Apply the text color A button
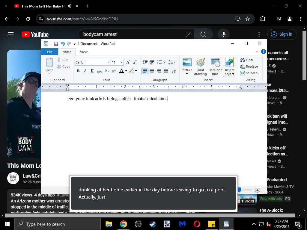 coord(121,71)
